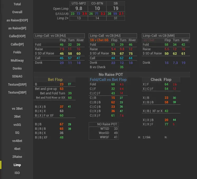Click the highlighted Limp tab
The image size is (197, 179).
(17, 165)
